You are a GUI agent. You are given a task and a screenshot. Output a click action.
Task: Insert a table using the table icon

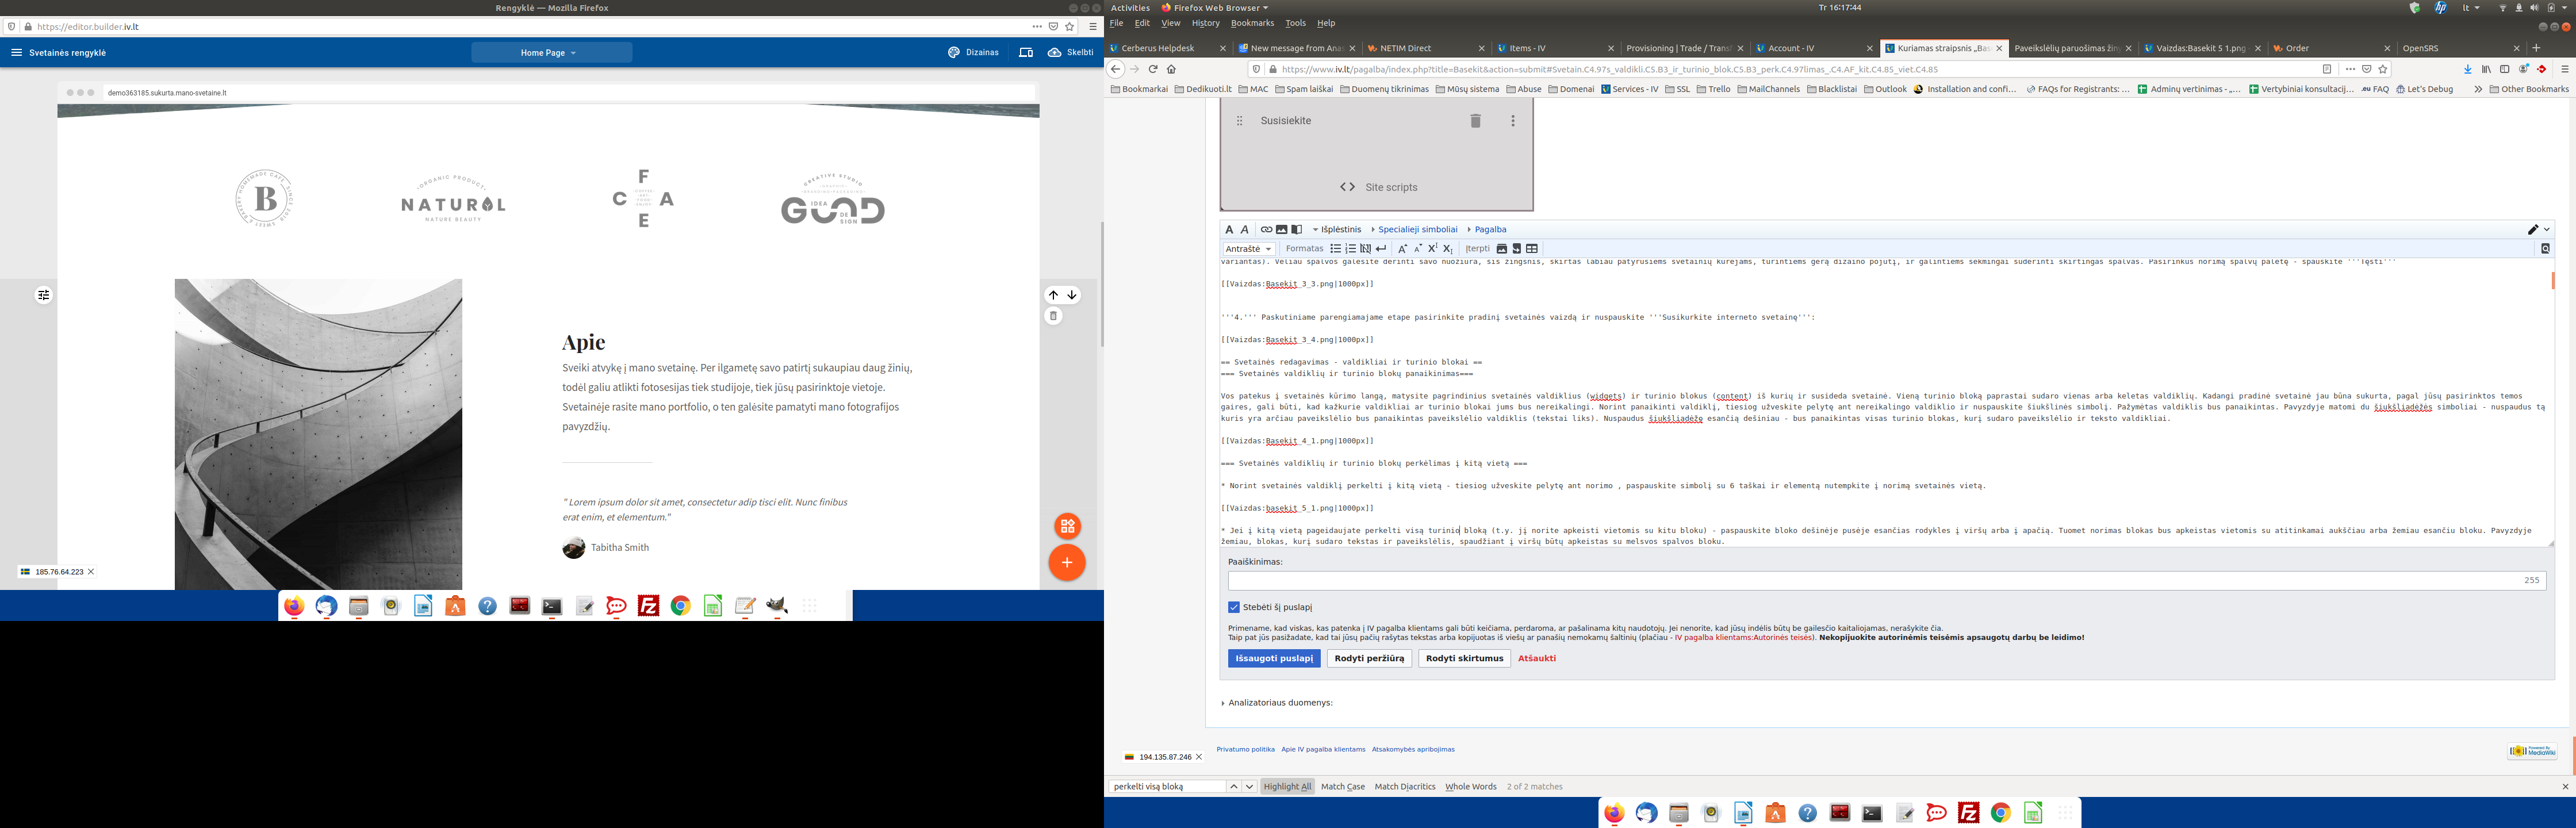[x=1532, y=249]
